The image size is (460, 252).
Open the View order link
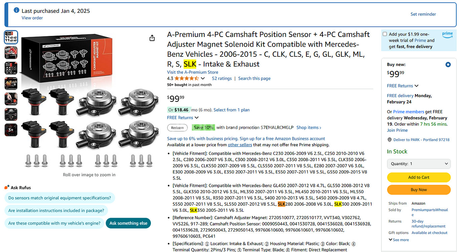32,18
